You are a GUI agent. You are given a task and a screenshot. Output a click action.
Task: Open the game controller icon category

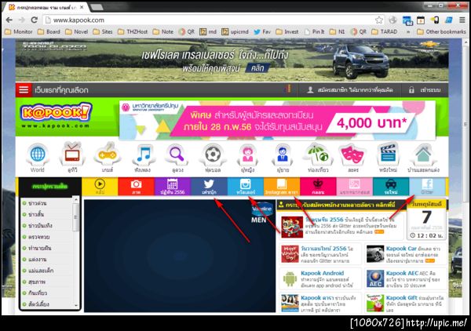(x=108, y=158)
